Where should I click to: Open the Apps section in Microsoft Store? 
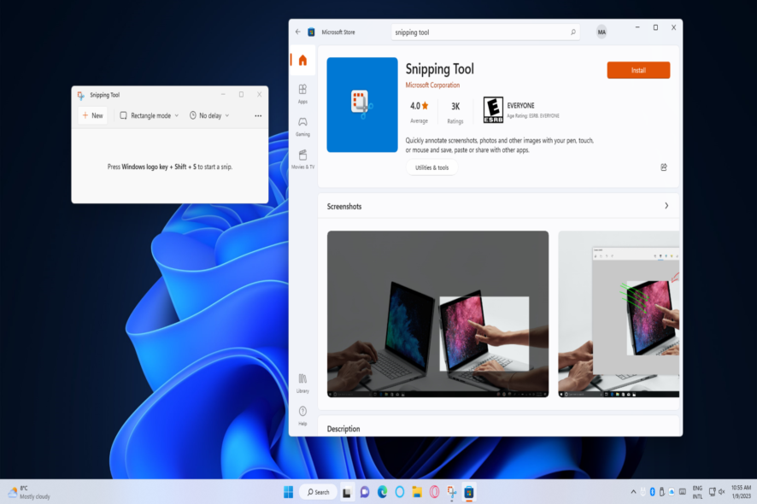302,92
